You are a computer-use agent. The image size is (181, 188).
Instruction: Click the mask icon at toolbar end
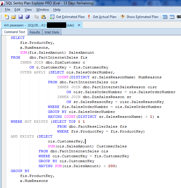[x=179, y=17]
